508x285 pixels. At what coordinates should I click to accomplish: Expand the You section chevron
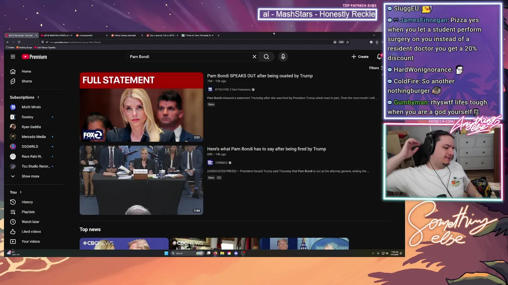21,192
